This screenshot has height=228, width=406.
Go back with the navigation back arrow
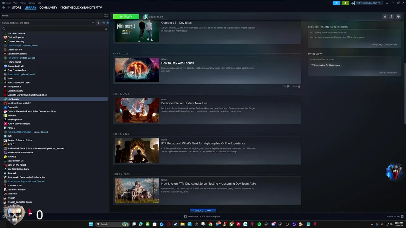(3, 8)
